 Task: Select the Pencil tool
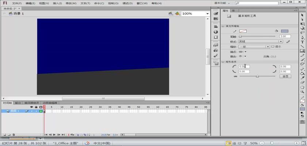302,55
